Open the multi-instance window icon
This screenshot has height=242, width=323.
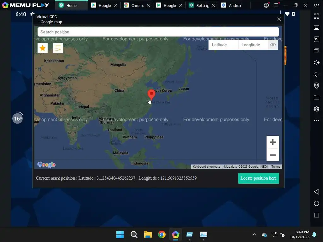(x=316, y=51)
